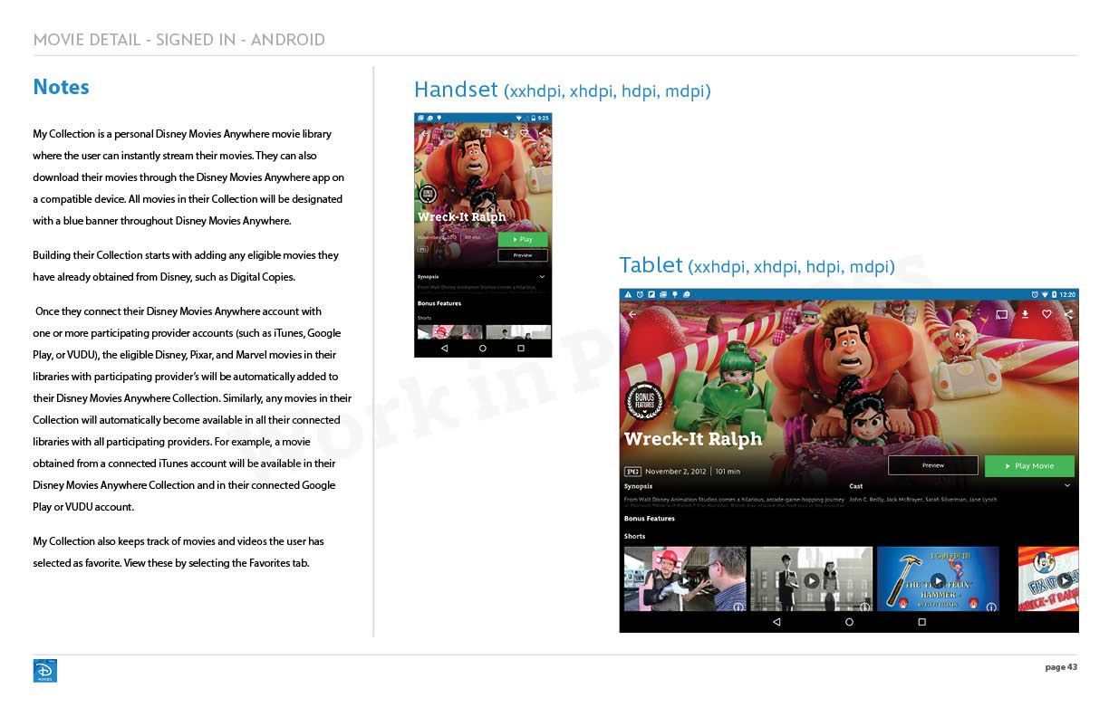Tap the cast icon in the tablet mockup
Screen dimensions: 1109x717
point(1002,314)
